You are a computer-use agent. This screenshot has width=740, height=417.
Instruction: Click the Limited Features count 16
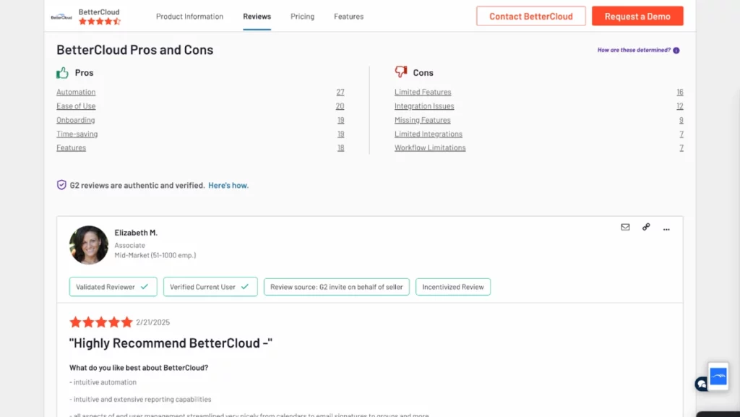[679, 92]
